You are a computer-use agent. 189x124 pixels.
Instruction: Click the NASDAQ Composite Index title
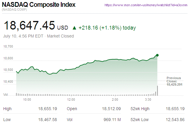pyautogui.click(x=39, y=5)
